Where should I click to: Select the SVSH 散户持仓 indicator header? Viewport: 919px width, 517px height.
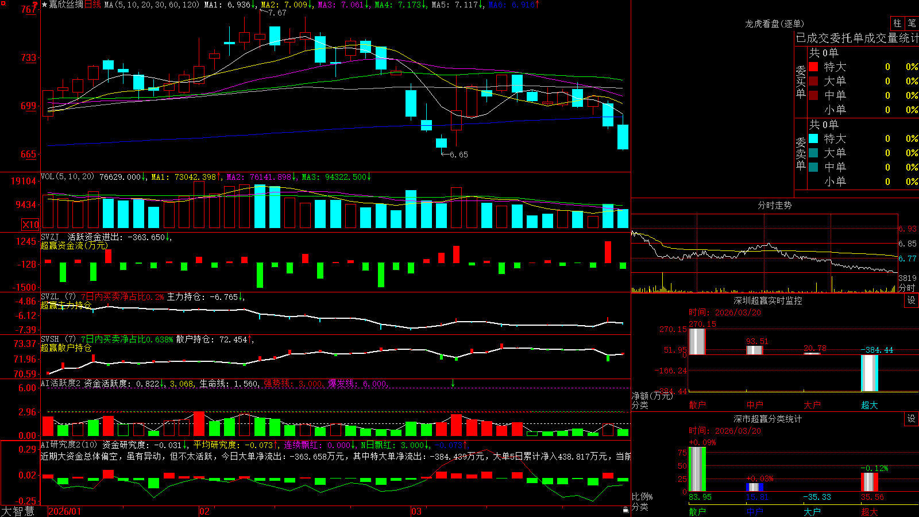[x=57, y=339]
